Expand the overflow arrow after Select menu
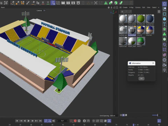Screen dimensions: 168x126 coord(159,7)
